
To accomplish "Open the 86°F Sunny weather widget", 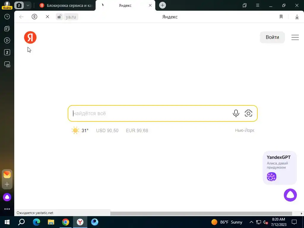I will (x=227, y=222).
